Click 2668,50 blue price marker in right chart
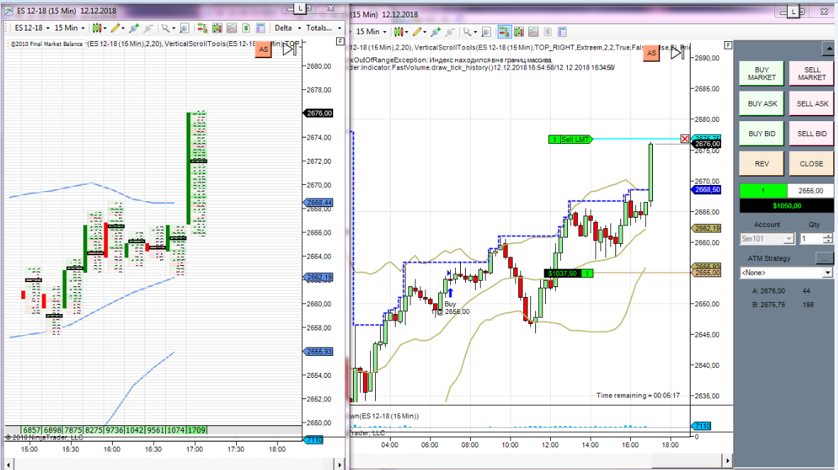Viewport: 838px width, 470px height. pos(707,189)
